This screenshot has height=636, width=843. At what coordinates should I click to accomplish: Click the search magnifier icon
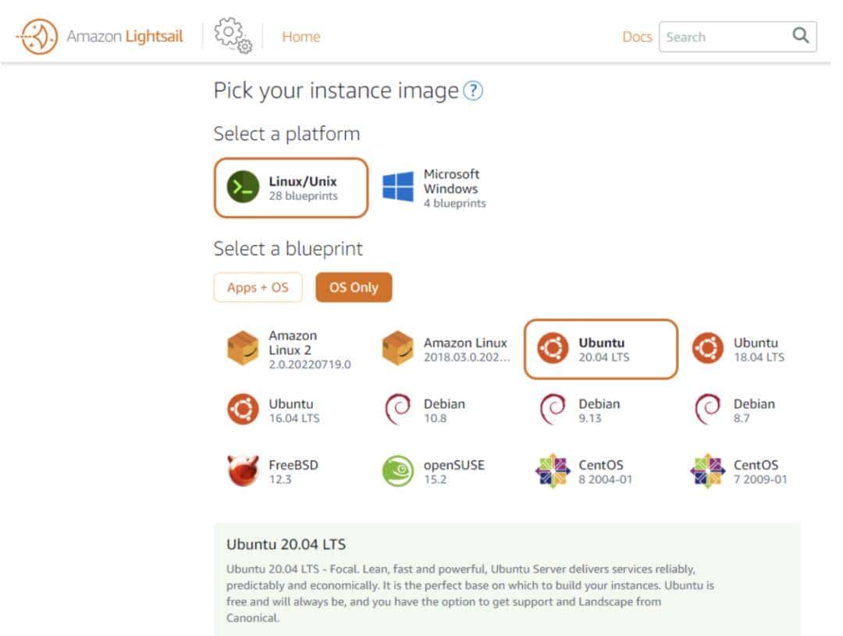[x=800, y=36]
